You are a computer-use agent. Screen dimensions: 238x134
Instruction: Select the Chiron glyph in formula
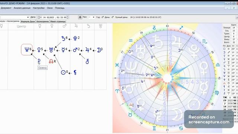tap(87, 61)
